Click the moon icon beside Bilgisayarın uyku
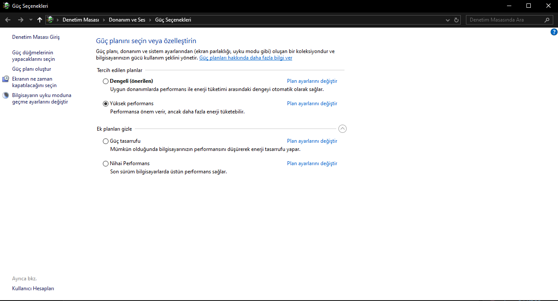 point(6,95)
